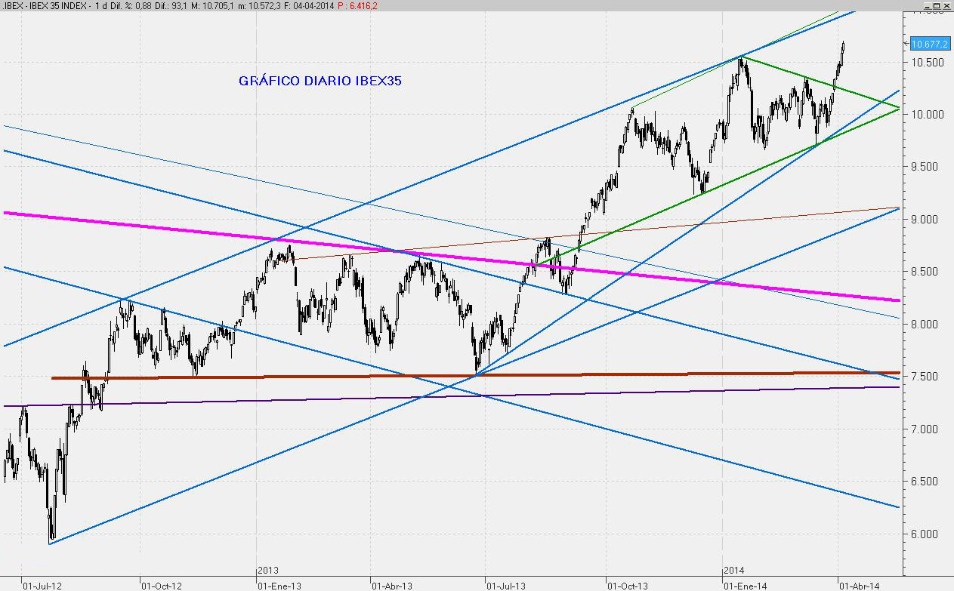This screenshot has width=954, height=591.
Task: Click the 01-Oct-13 date label
Action: 627,585
